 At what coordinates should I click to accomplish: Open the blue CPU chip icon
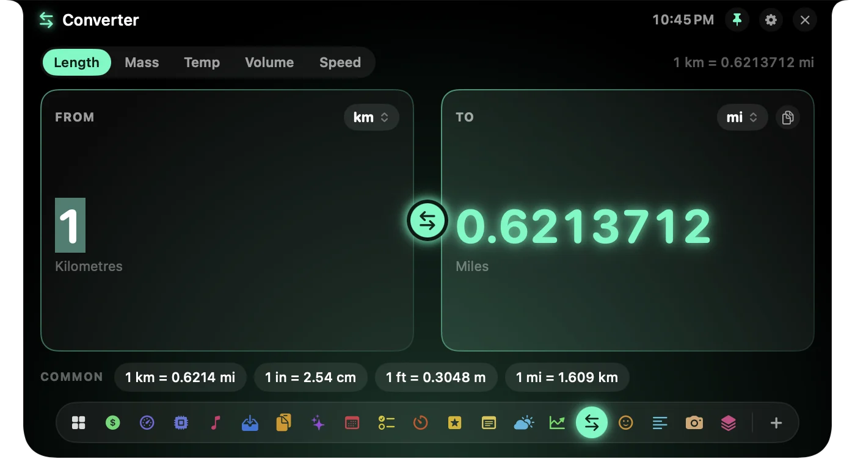[x=181, y=422]
